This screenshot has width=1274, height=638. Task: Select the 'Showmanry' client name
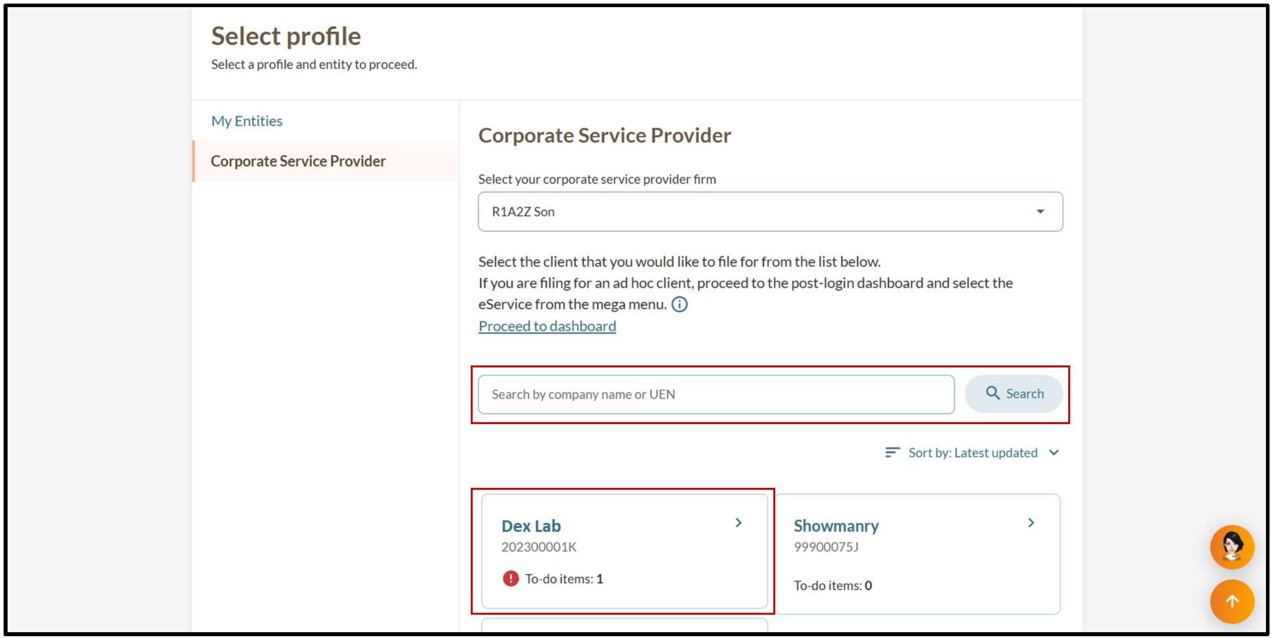pos(837,526)
